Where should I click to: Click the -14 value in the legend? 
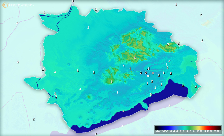click(x=157, y=131)
